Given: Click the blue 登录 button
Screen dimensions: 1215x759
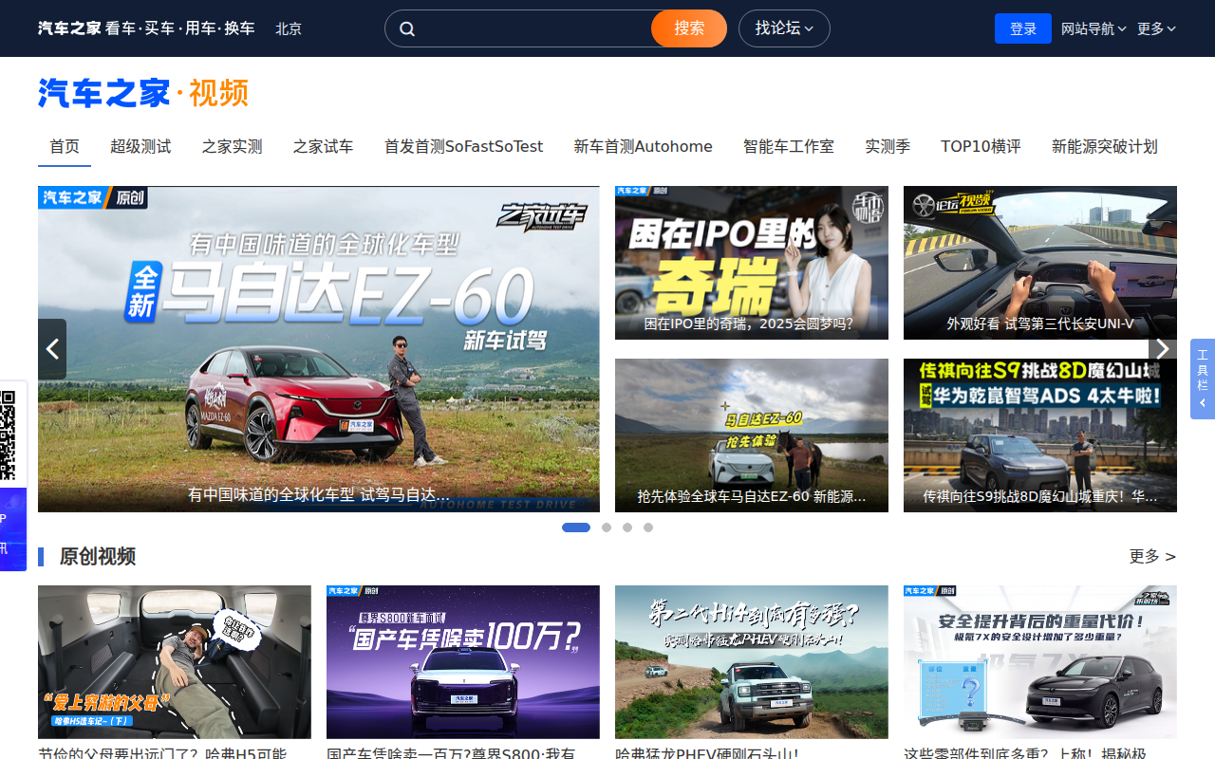Looking at the screenshot, I should (1023, 28).
